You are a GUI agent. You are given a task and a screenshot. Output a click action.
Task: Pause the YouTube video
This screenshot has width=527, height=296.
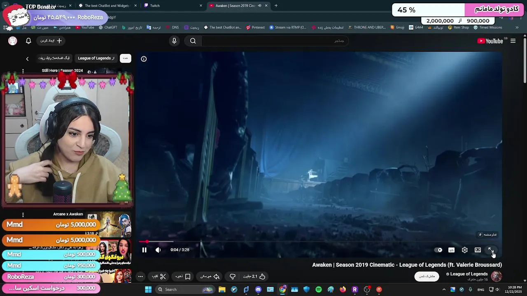coord(145,250)
